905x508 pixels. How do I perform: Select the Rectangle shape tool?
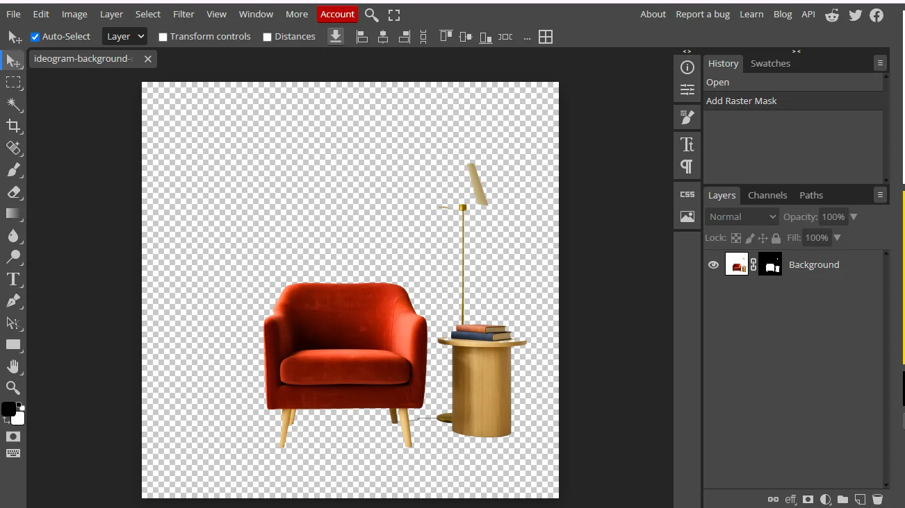(x=13, y=344)
